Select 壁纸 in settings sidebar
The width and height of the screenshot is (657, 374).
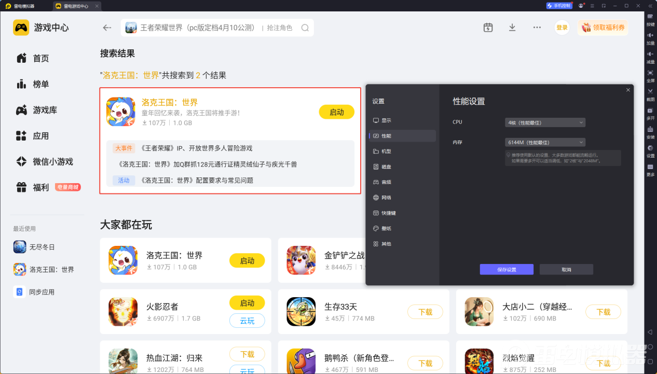click(x=402, y=228)
